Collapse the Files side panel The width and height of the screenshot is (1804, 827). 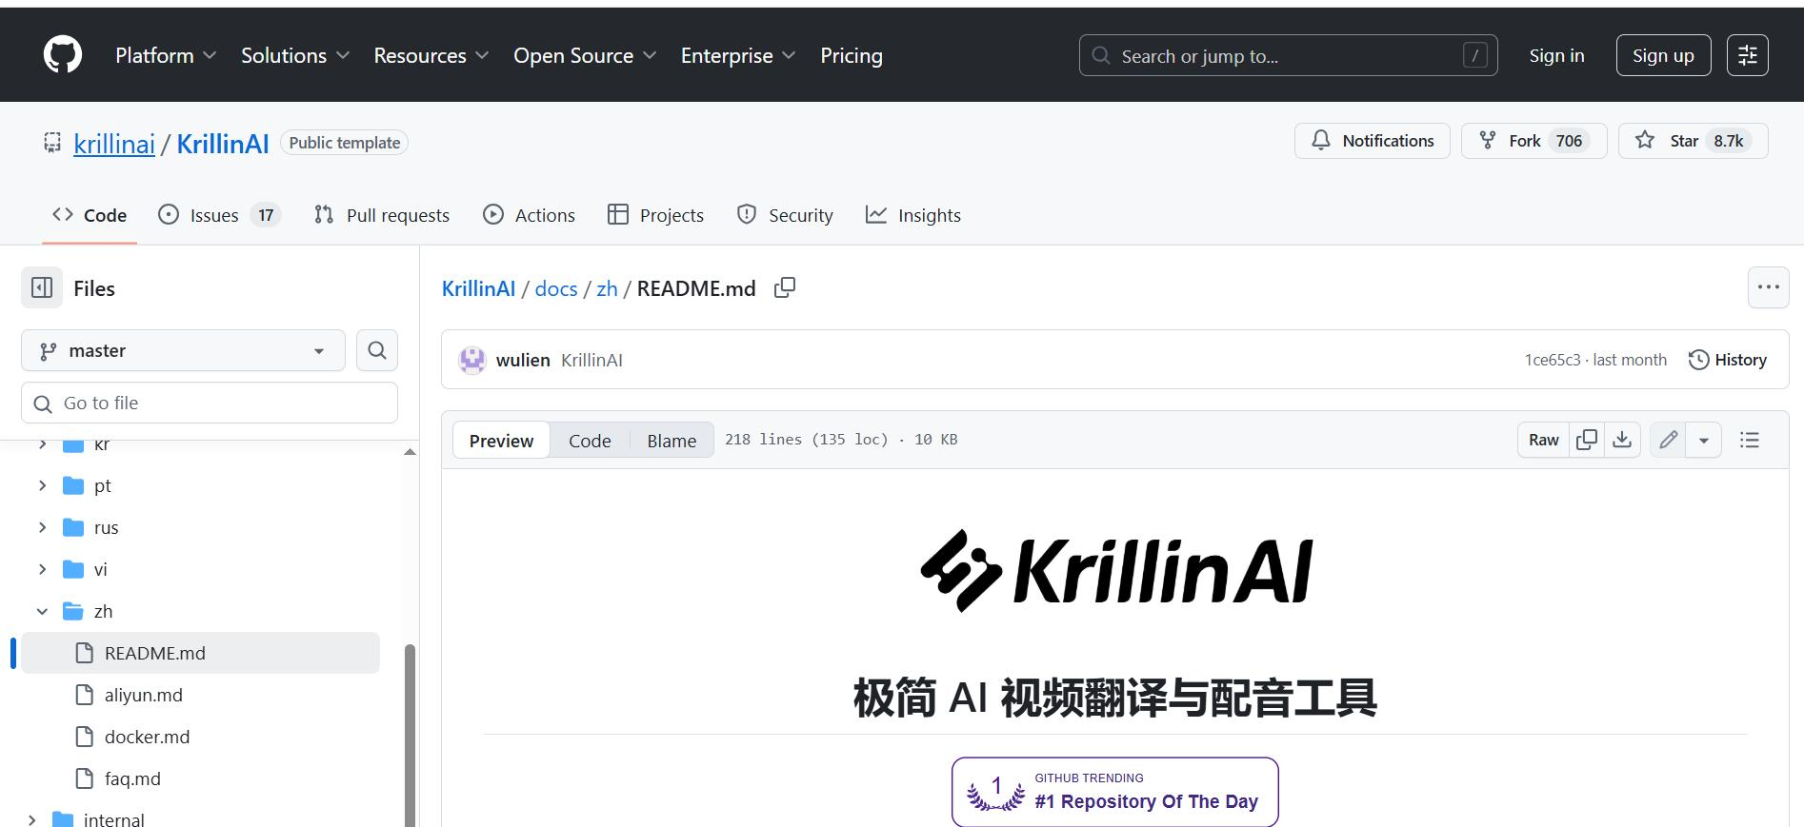[x=42, y=287]
